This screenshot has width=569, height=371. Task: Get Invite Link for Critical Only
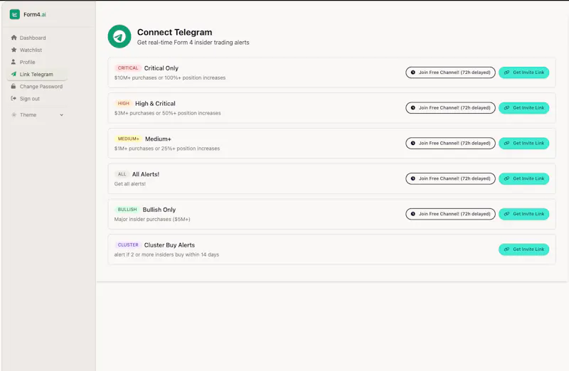pyautogui.click(x=523, y=72)
